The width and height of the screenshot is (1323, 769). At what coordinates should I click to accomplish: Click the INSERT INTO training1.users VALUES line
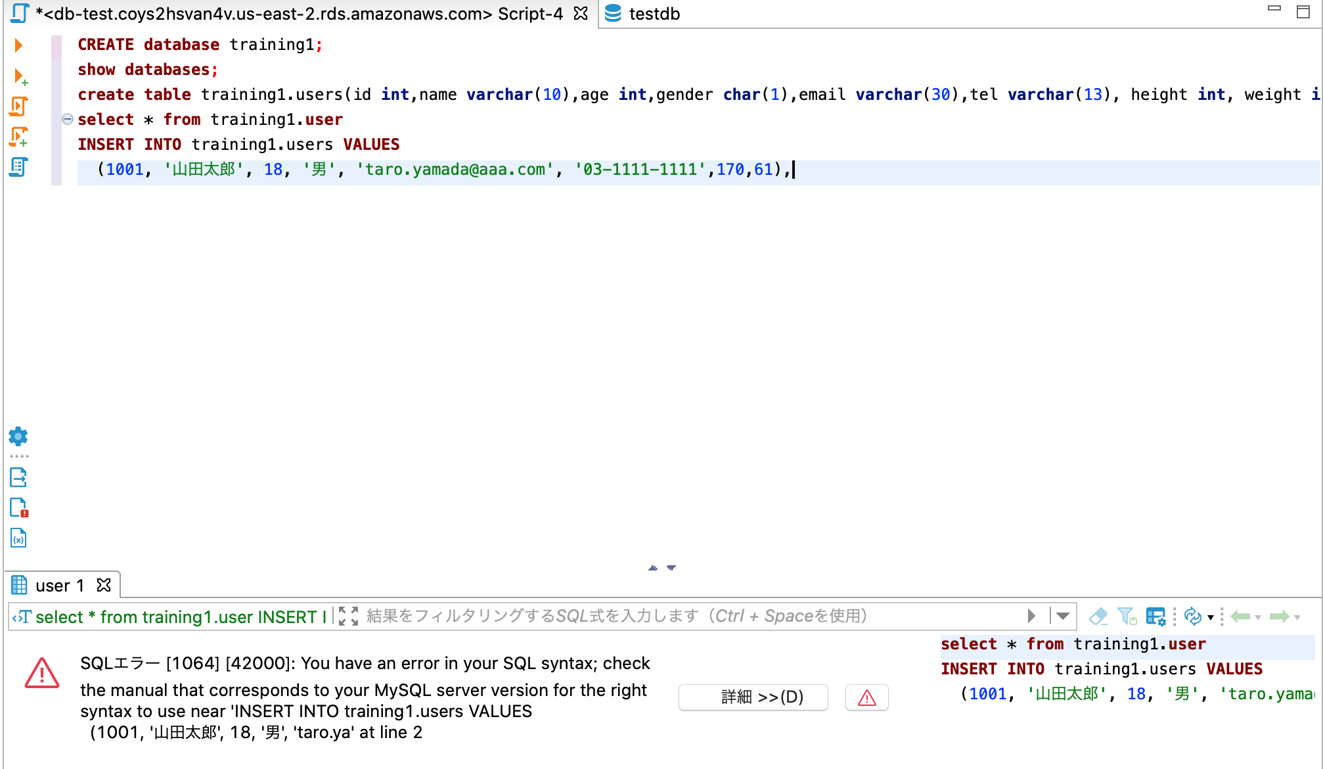238,145
